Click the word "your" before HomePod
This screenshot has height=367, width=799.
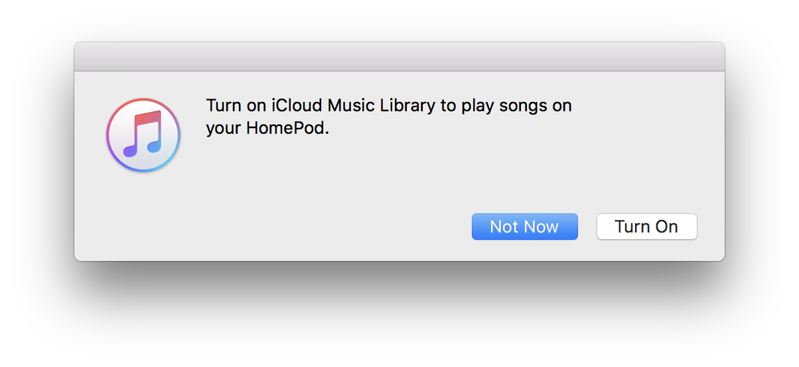point(224,129)
